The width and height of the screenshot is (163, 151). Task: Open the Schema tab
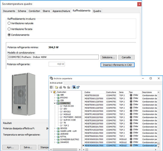pos(22,11)
